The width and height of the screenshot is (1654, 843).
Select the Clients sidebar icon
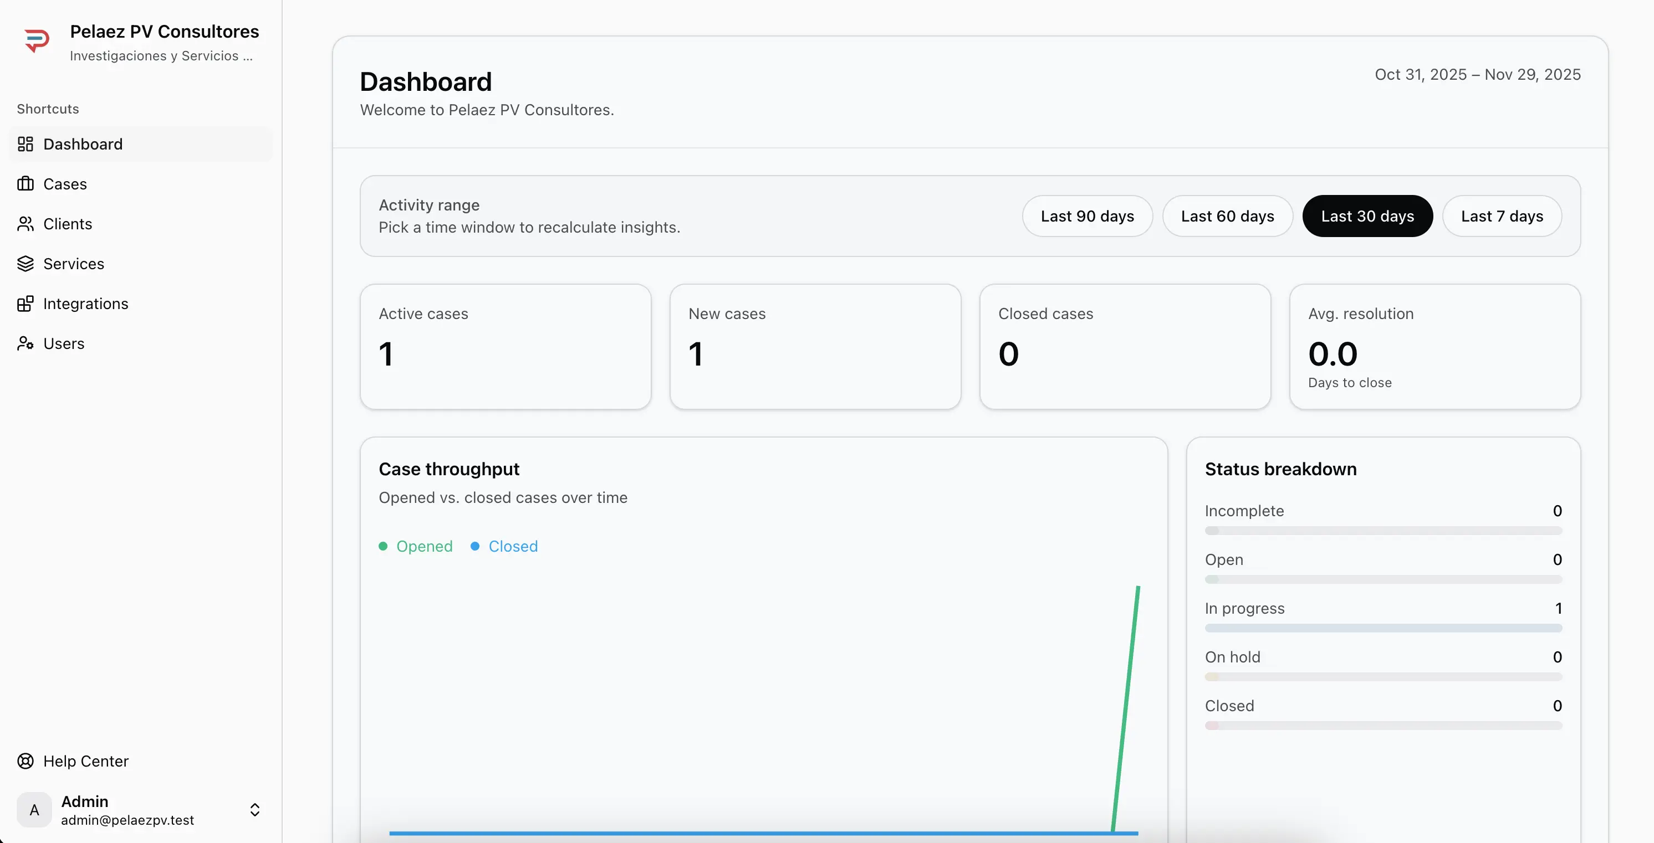coord(25,224)
